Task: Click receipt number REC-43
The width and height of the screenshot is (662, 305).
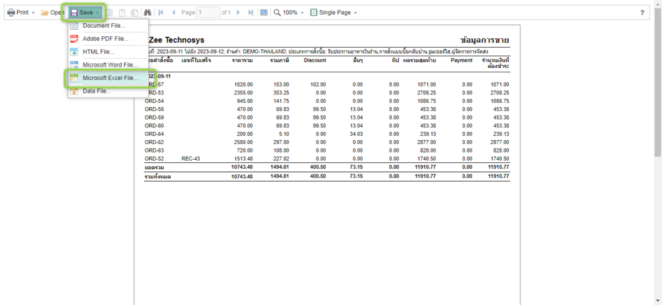Action: click(189, 158)
